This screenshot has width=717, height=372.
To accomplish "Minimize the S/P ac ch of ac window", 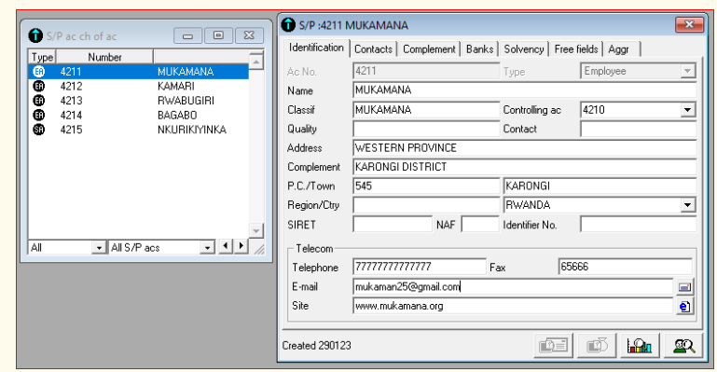I will 188,35.
